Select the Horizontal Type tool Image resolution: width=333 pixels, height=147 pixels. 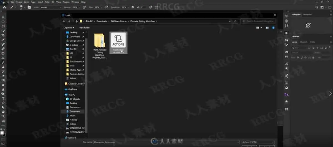click(x=3, y=98)
